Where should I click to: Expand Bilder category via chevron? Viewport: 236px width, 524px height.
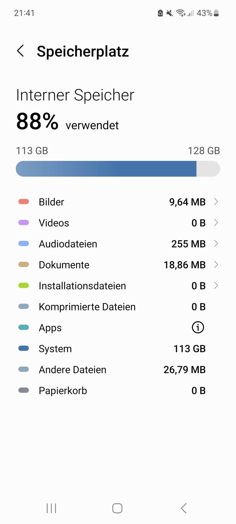pyautogui.click(x=216, y=202)
